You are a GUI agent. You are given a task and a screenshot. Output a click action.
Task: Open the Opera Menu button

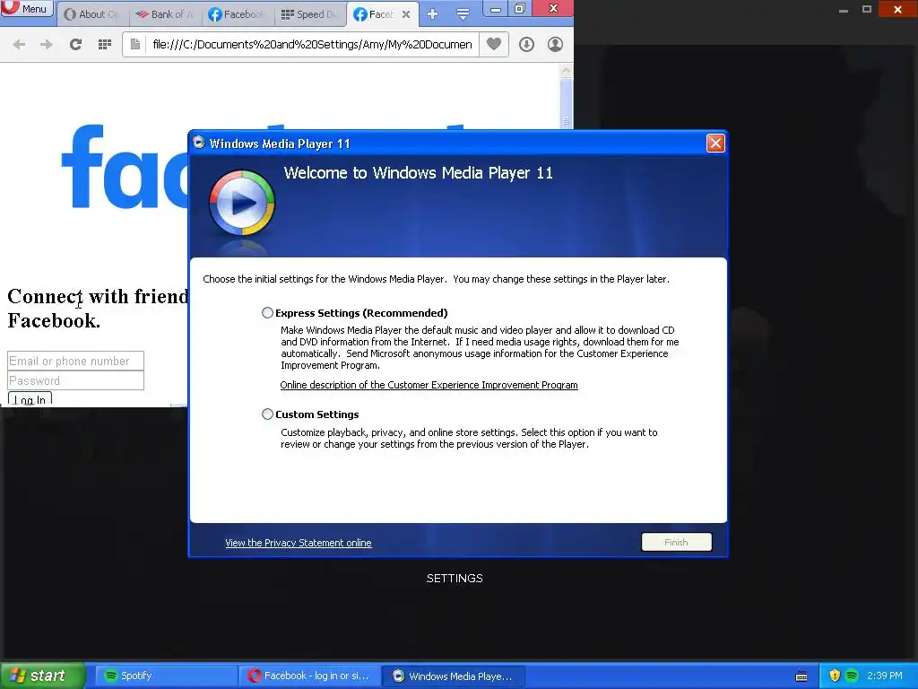pos(27,9)
